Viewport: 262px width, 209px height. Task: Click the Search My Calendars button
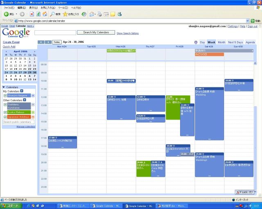[96, 32]
